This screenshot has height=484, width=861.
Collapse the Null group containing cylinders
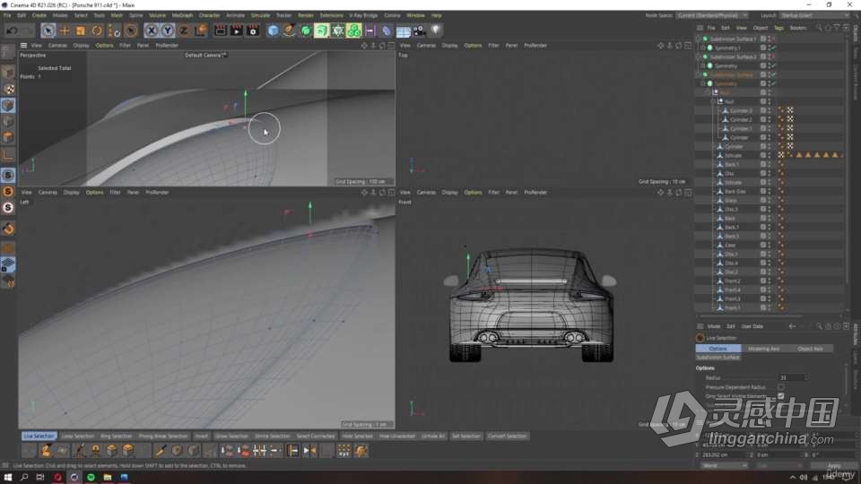point(713,101)
